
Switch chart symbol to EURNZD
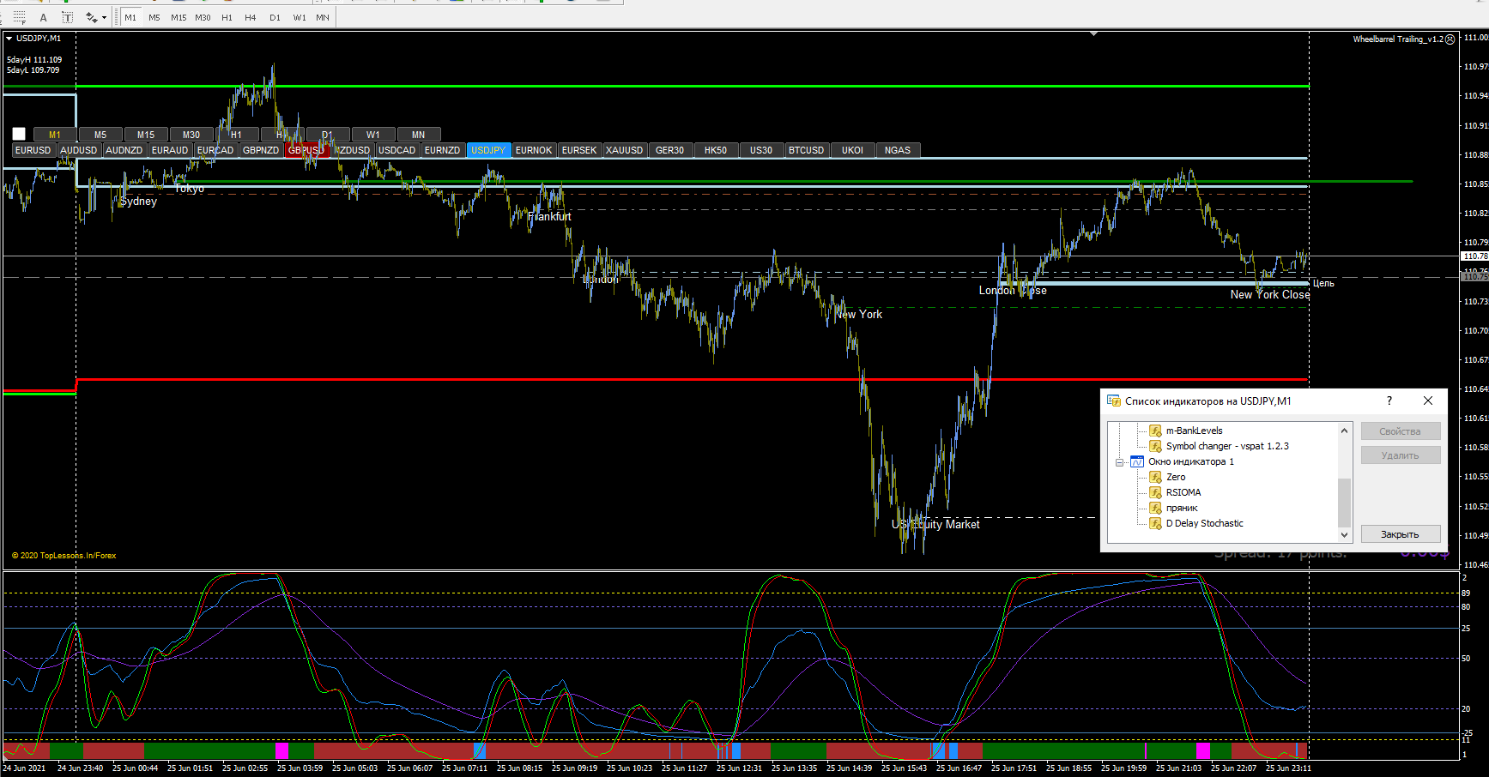(x=443, y=150)
